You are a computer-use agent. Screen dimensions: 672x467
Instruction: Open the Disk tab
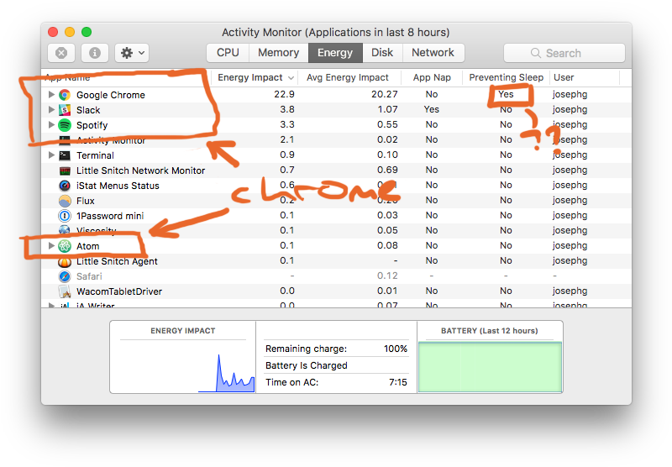tap(382, 53)
